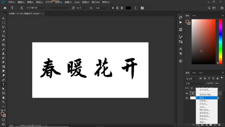Select the Clone Stamp tool
This screenshot has width=225, height=127.
[3, 53]
